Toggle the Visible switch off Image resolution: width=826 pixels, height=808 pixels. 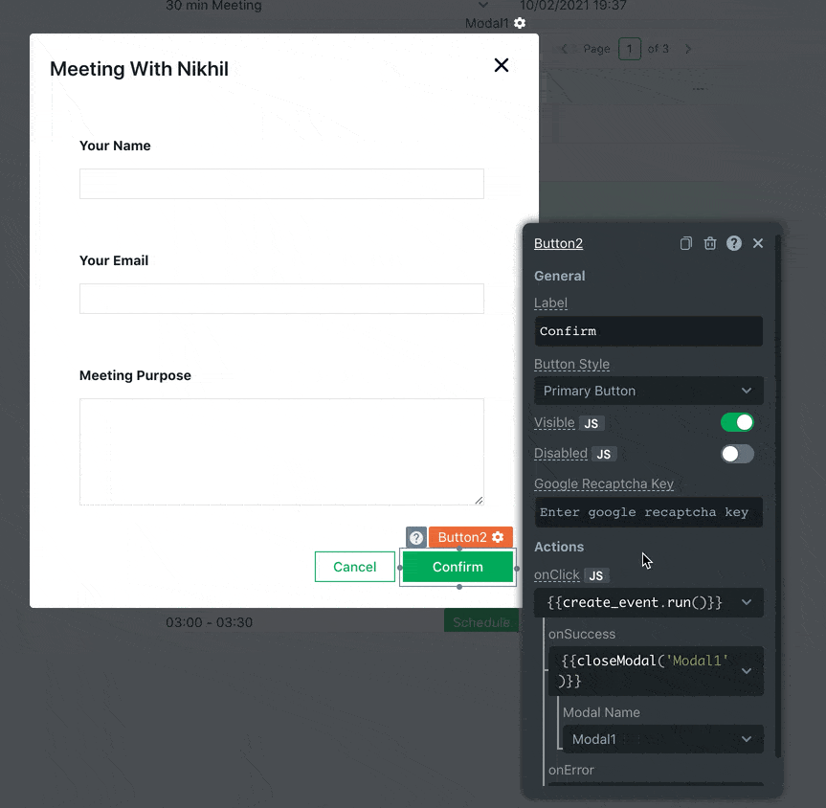(x=737, y=422)
